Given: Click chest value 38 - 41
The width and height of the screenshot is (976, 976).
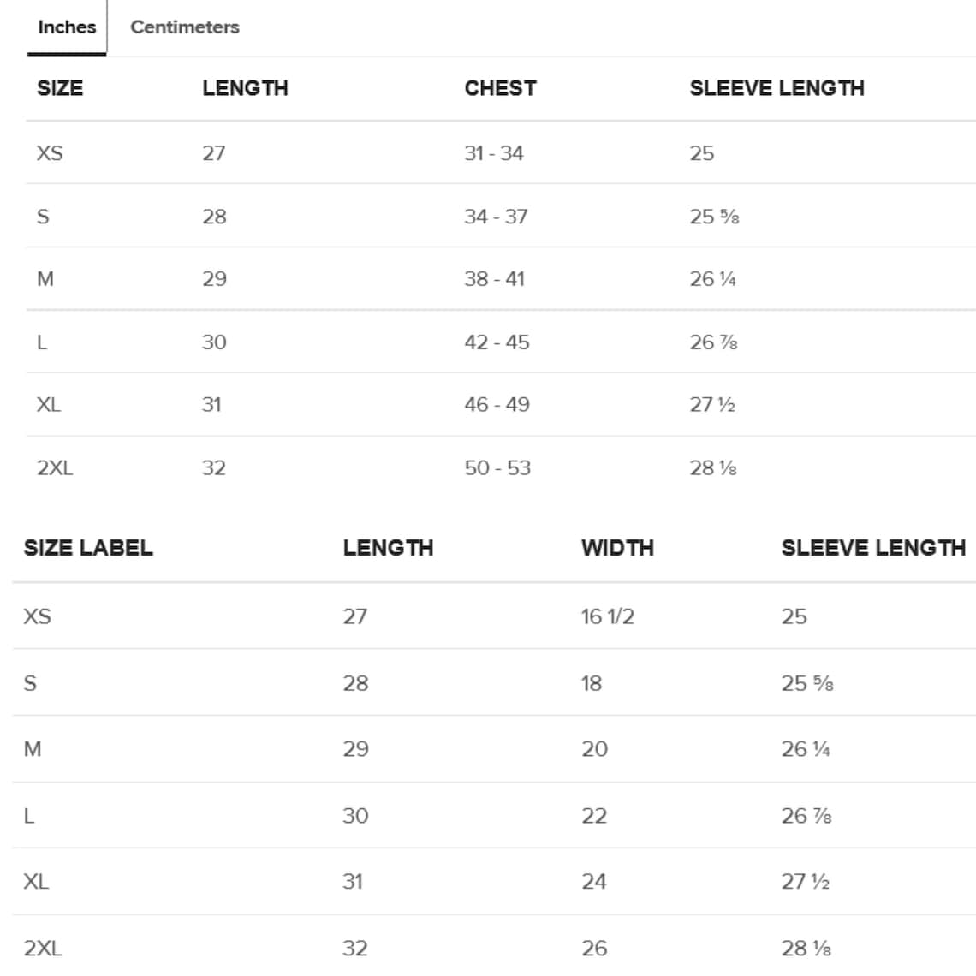Looking at the screenshot, I should pyautogui.click(x=495, y=279).
